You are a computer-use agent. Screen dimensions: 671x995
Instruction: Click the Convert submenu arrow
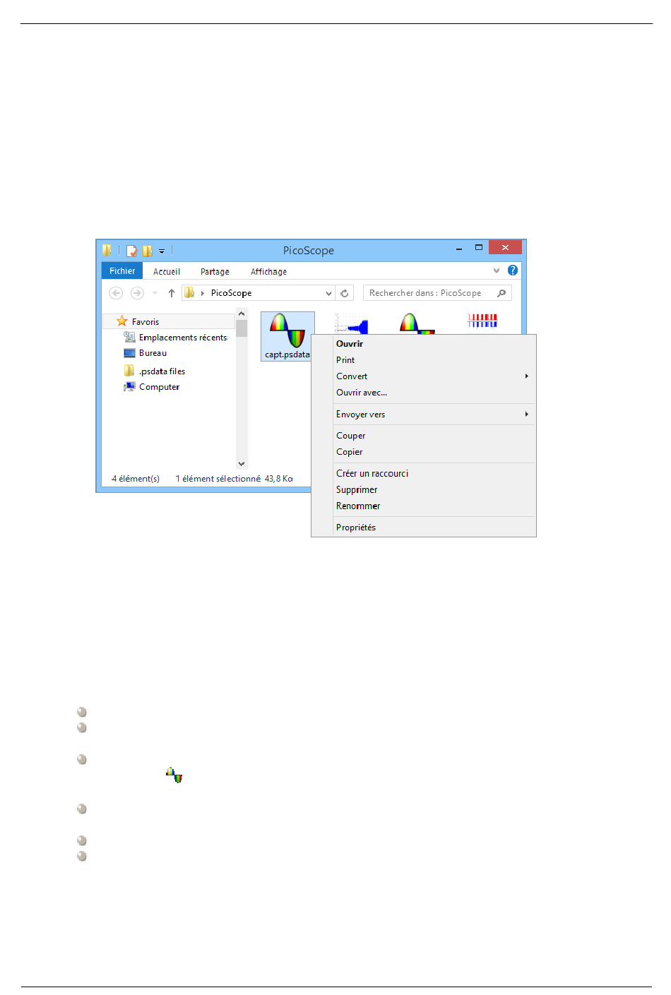527,376
